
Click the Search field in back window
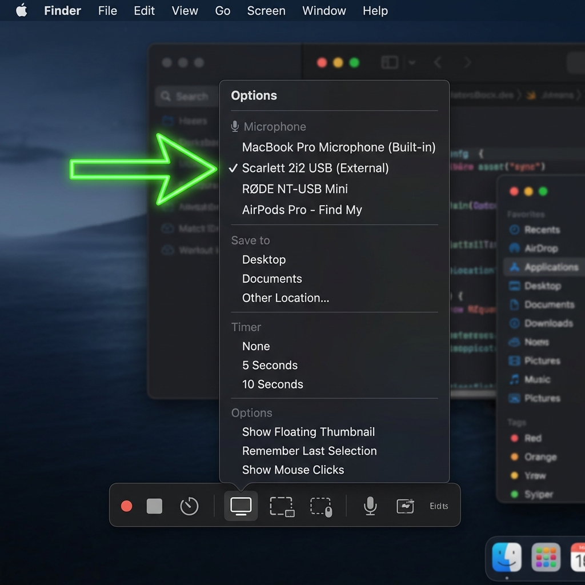click(x=187, y=96)
